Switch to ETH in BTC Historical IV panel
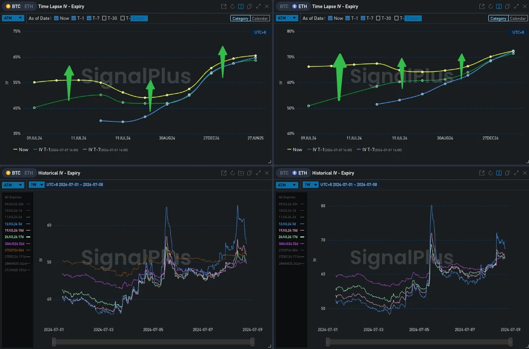Image resolution: width=529 pixels, height=349 pixels. click(x=29, y=173)
